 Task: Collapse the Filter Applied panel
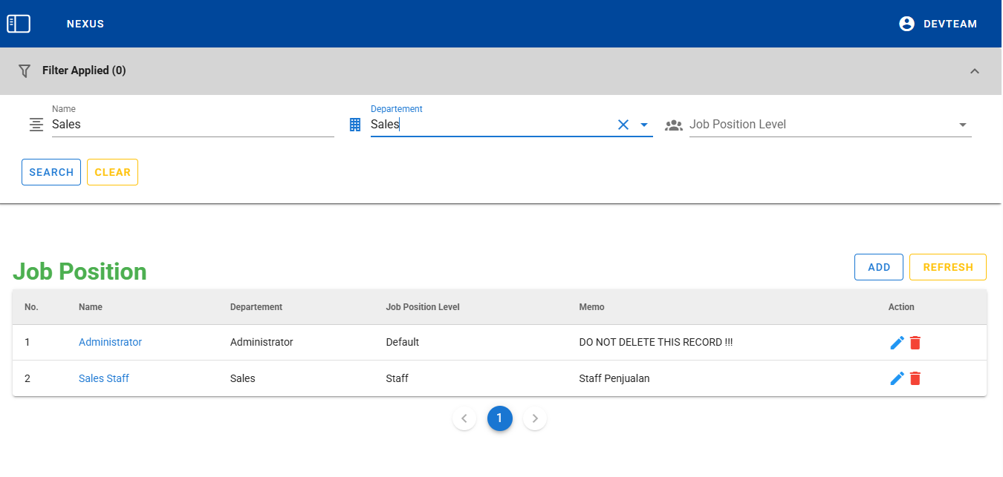point(975,71)
